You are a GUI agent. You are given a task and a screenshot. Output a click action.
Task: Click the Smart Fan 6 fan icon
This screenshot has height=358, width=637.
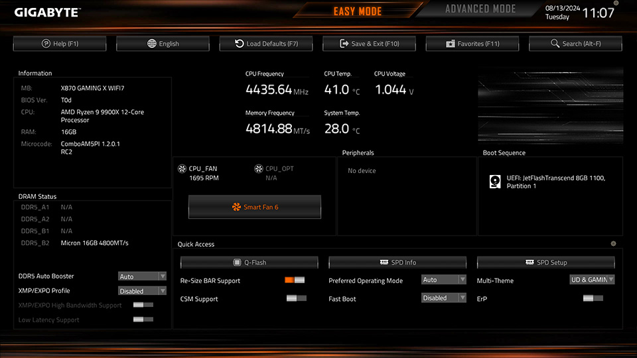(x=236, y=207)
